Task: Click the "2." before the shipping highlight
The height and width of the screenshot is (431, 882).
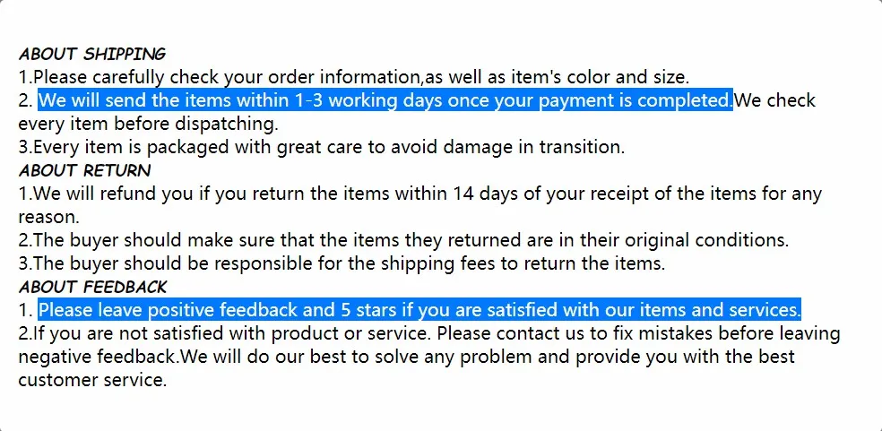Action: (x=25, y=100)
